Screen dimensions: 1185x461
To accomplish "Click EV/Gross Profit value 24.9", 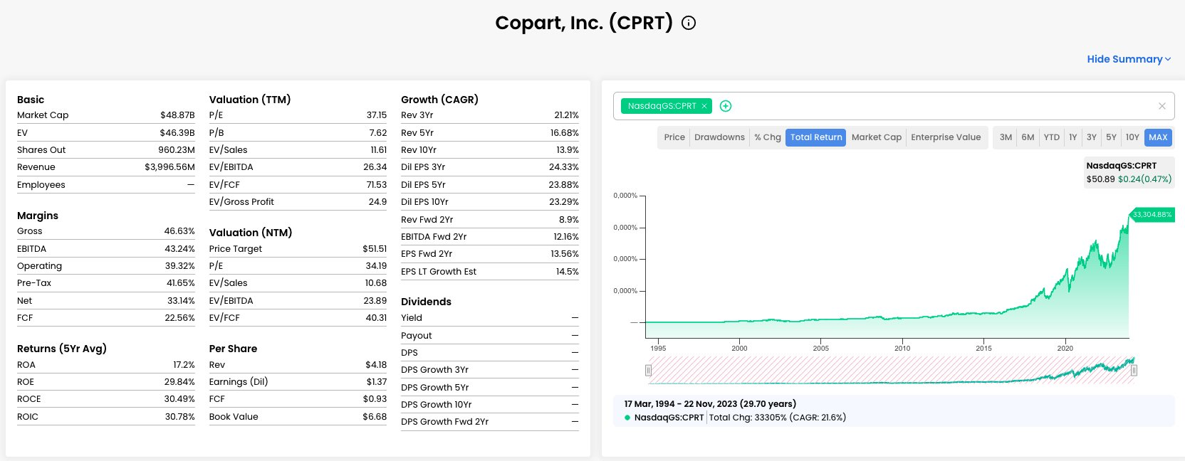I will point(377,202).
